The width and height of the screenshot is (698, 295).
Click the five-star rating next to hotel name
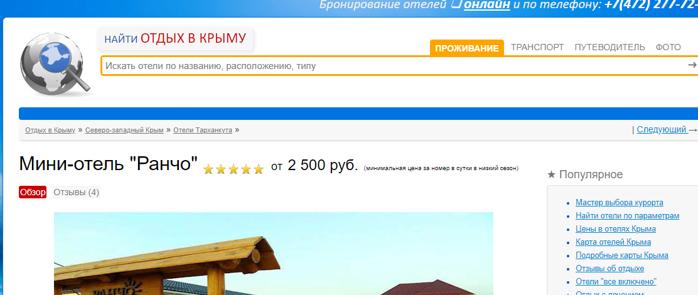(234, 169)
